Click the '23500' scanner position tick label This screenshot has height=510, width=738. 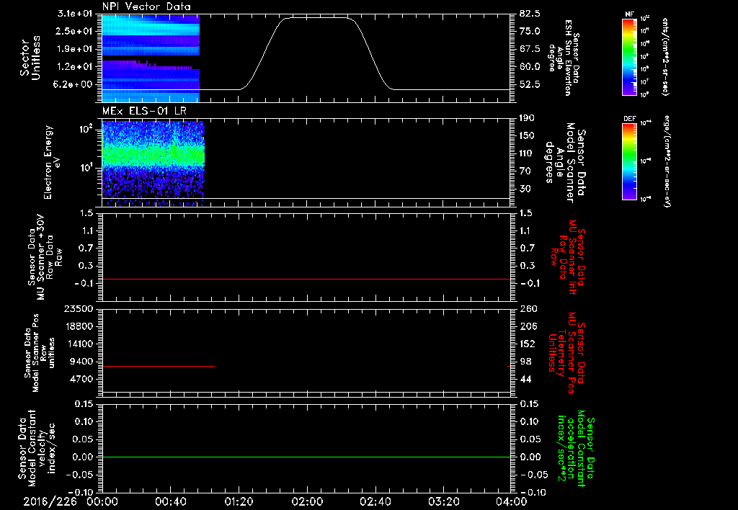point(78,309)
